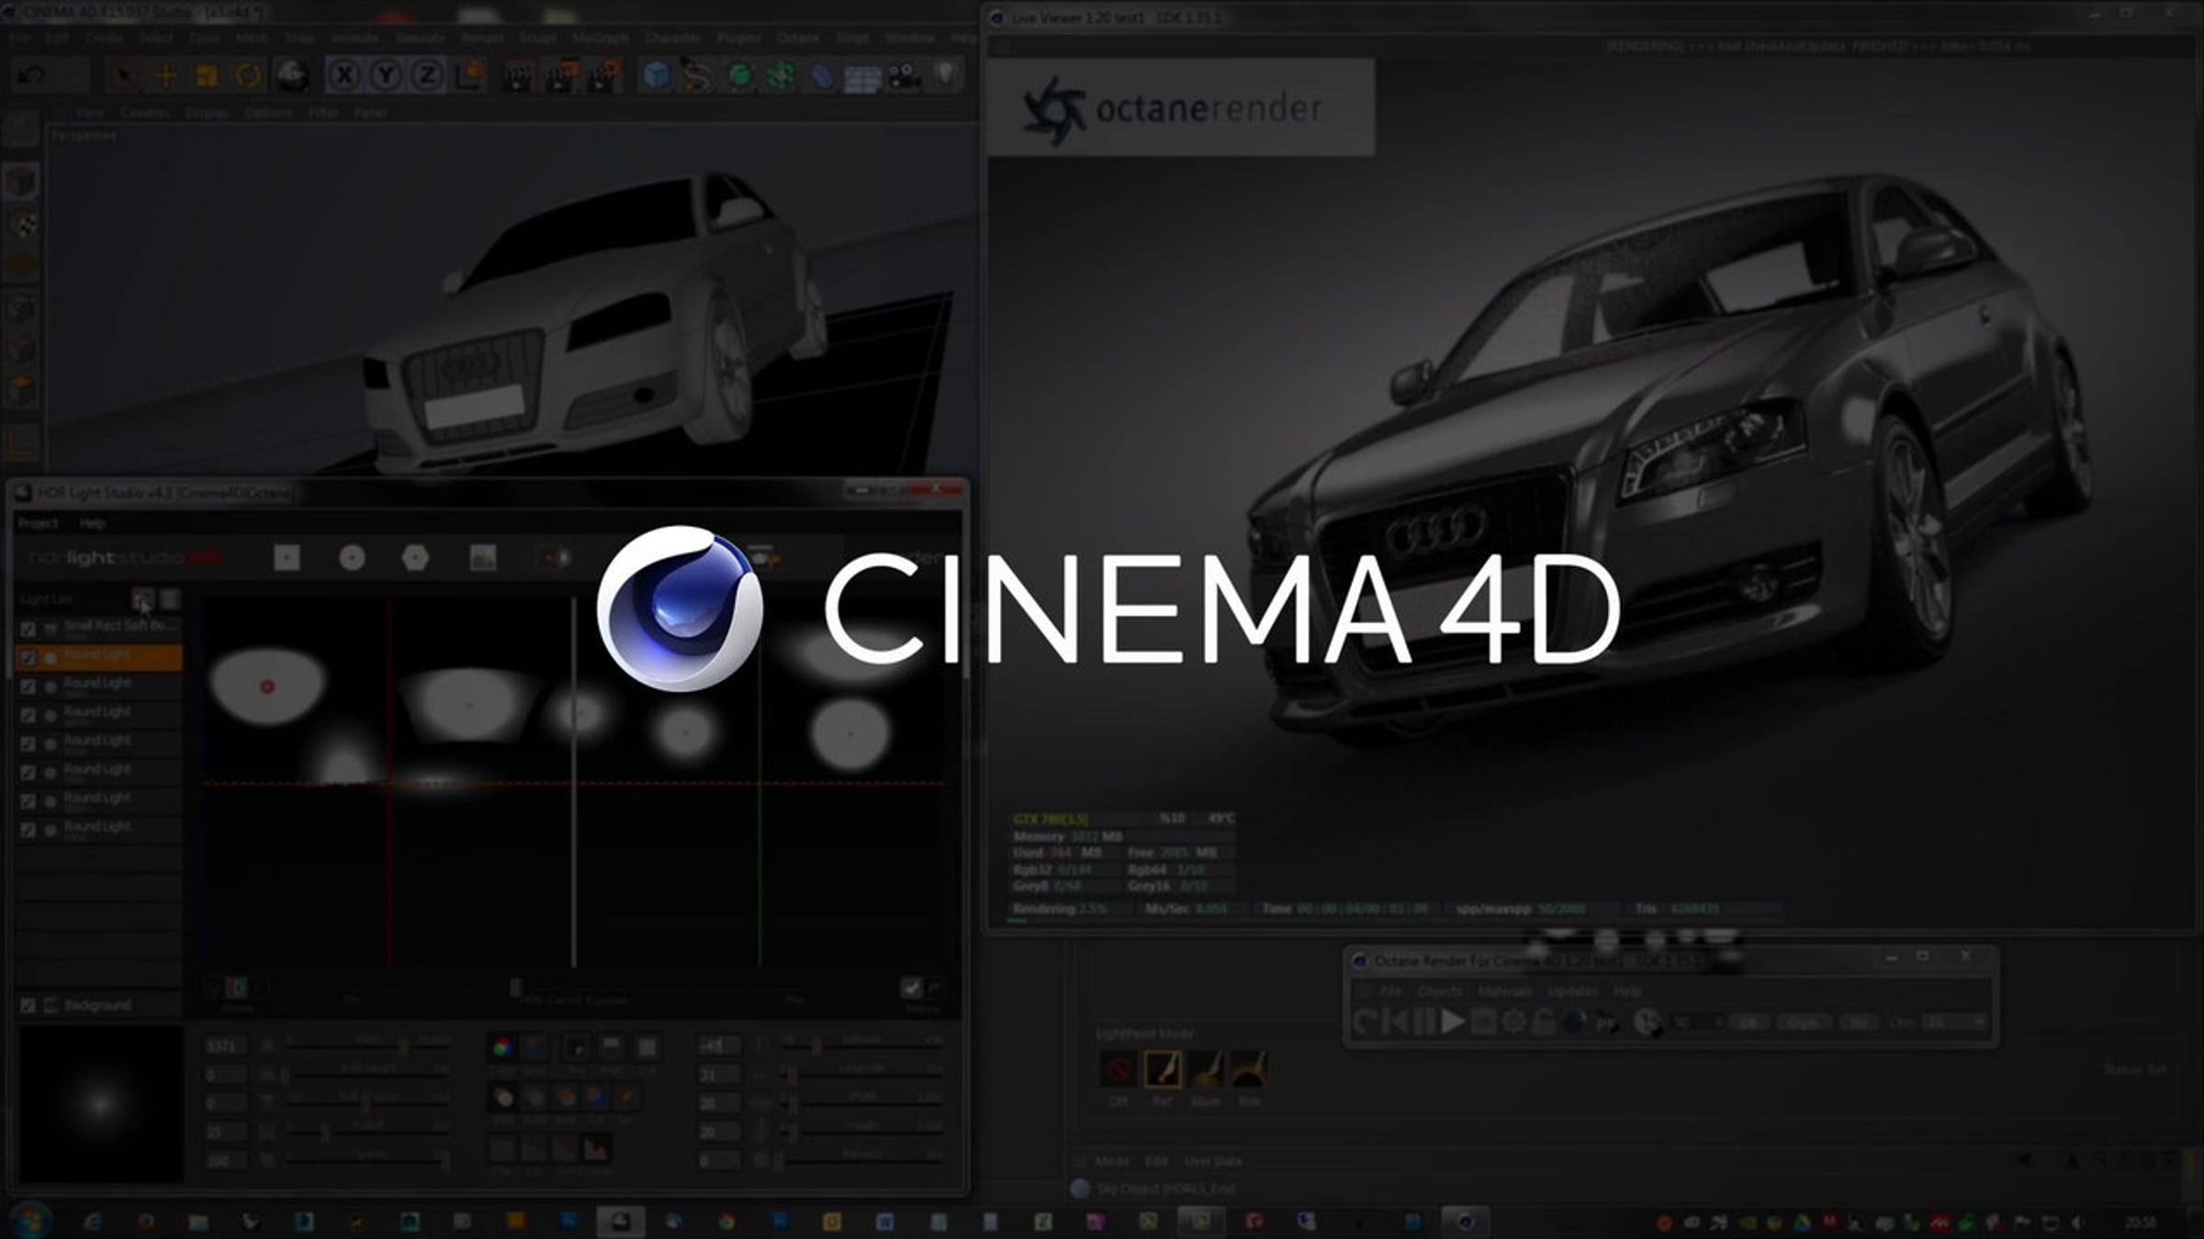2204x1239 pixels.
Task: Add a Camera object
Action: click(x=905, y=75)
